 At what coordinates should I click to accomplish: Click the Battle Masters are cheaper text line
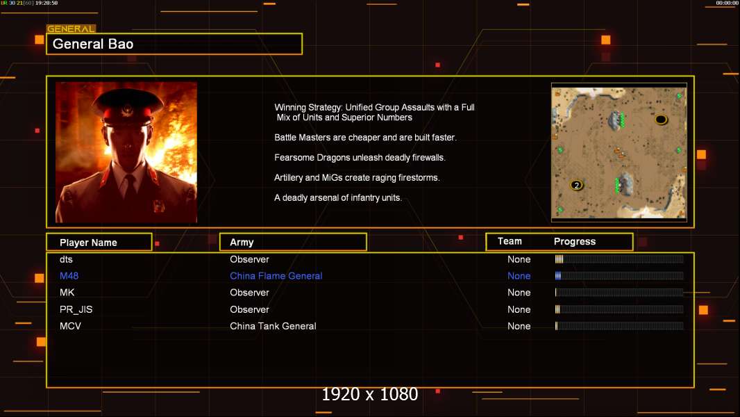[365, 138]
